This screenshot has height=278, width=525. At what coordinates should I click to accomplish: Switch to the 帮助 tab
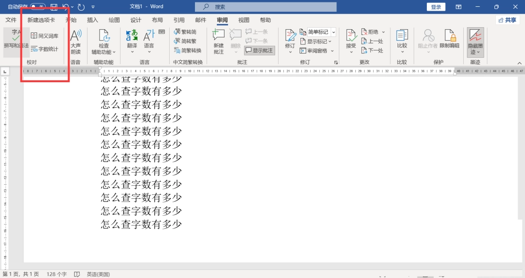pyautogui.click(x=265, y=20)
